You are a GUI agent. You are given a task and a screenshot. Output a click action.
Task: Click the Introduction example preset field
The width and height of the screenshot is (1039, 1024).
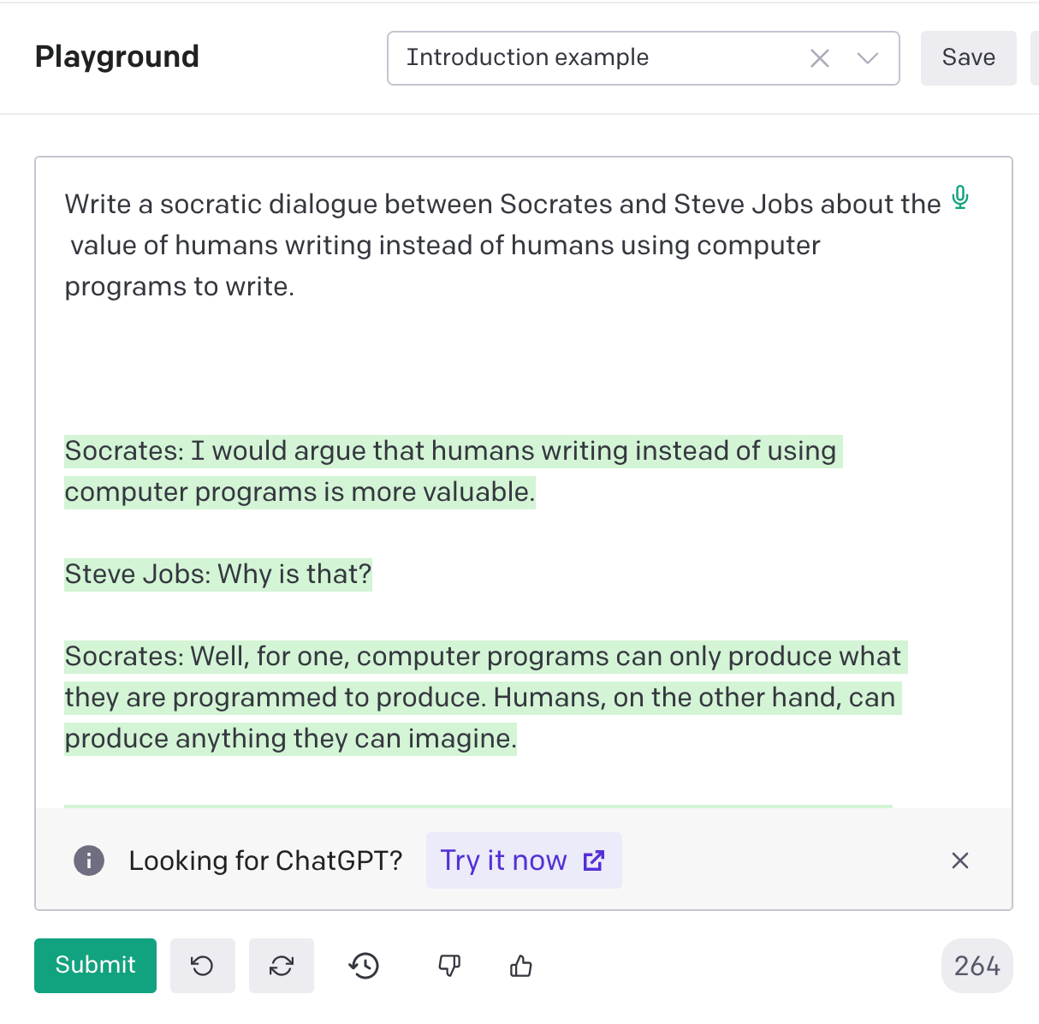pos(643,58)
